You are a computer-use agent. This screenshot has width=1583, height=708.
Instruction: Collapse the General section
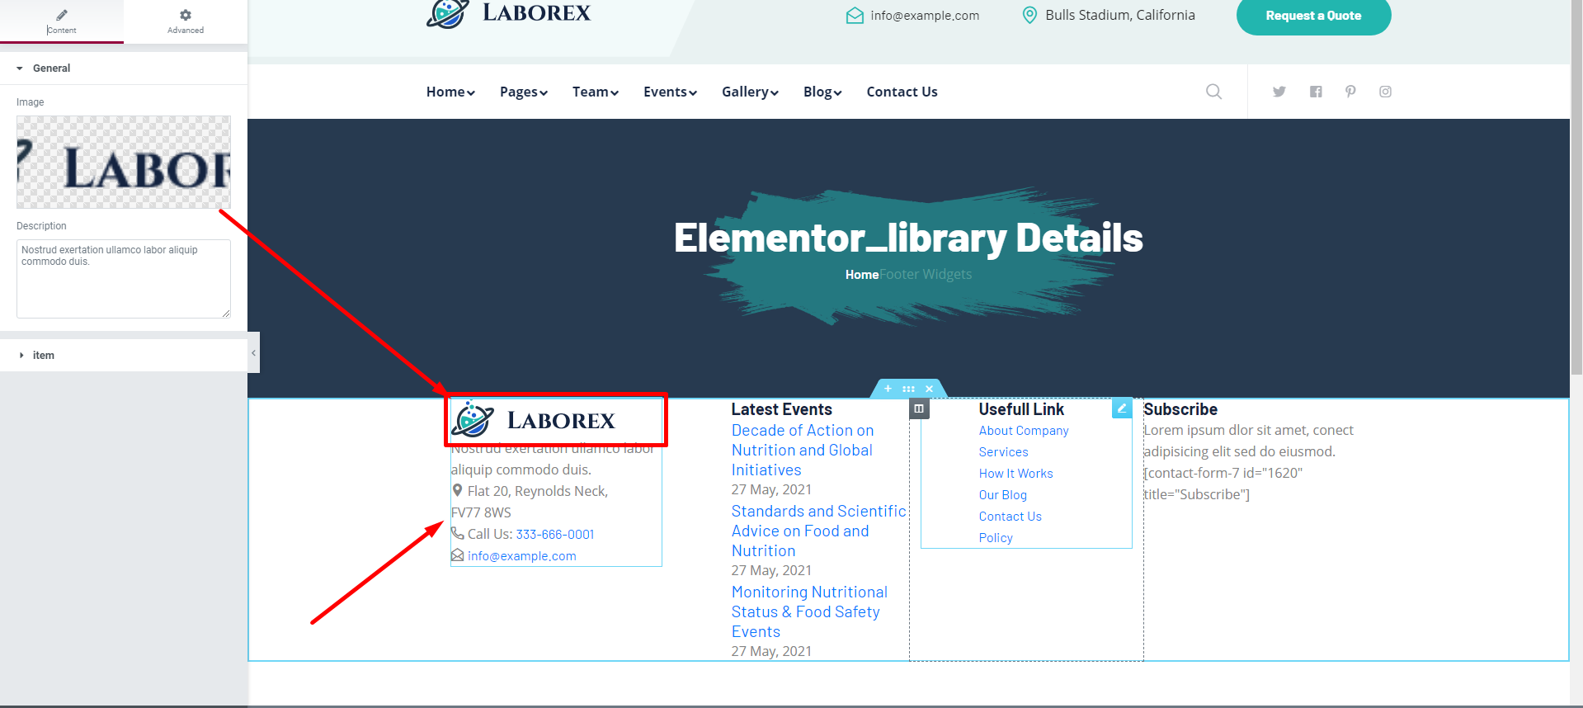(51, 68)
